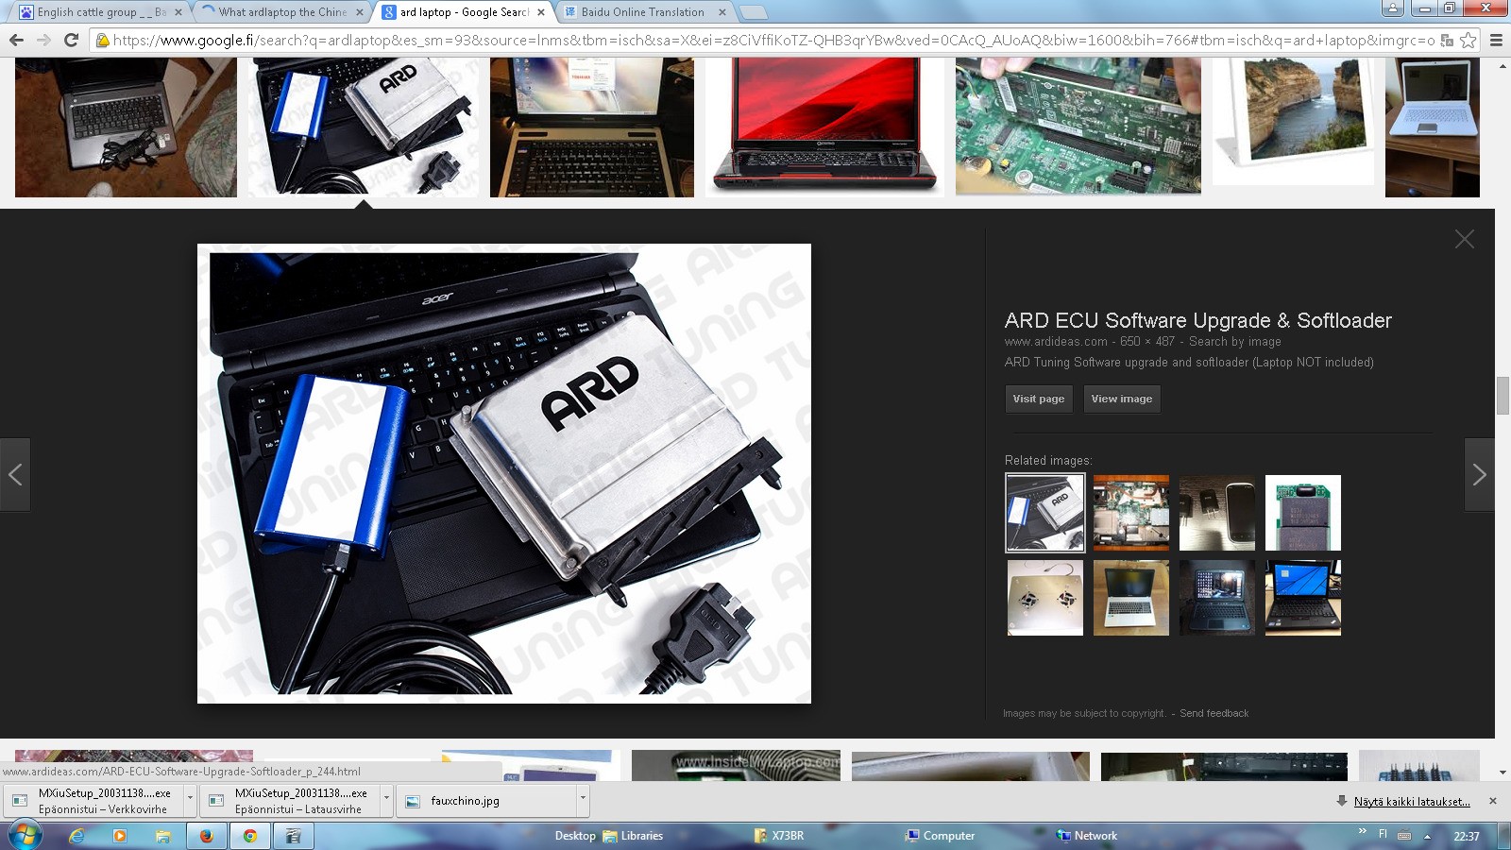
Task: Expand options for fauxchino.jpg download
Action: click(583, 801)
